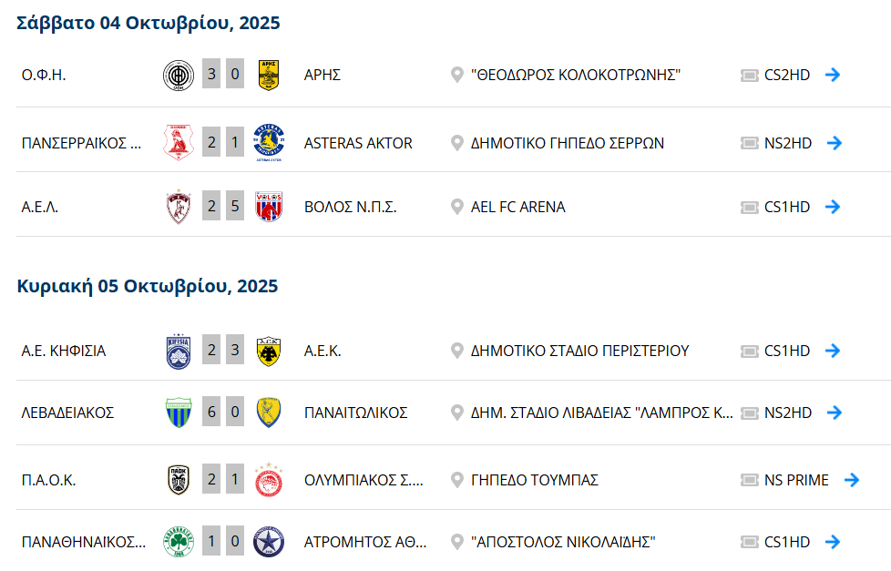Click the Α.Ε. ΚΗΦΙΣΙΑ team name

click(x=64, y=351)
